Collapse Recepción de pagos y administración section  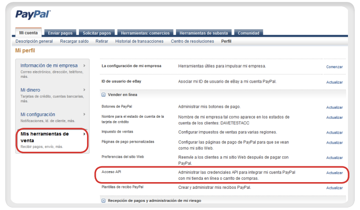coord(103,200)
